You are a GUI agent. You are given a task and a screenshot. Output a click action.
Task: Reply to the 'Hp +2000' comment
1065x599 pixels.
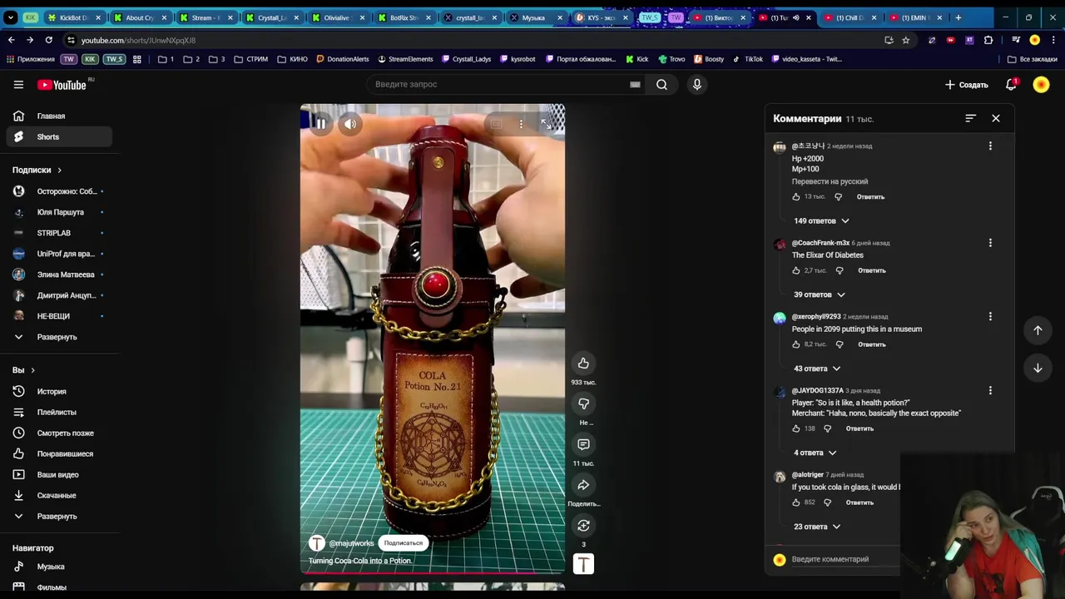[870, 197]
